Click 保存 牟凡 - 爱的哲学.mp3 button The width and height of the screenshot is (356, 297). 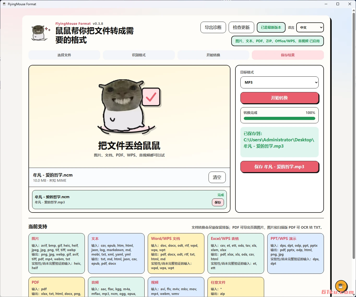coord(280,167)
